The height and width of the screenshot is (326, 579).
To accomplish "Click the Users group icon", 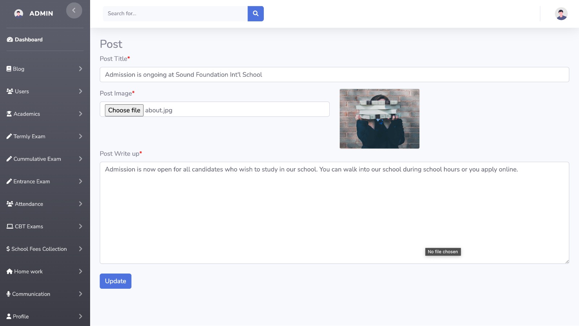I will point(10,91).
